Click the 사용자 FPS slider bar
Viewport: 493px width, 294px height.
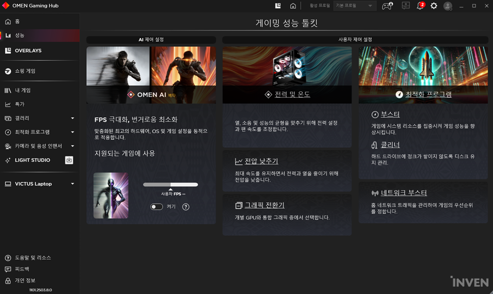[171, 185]
